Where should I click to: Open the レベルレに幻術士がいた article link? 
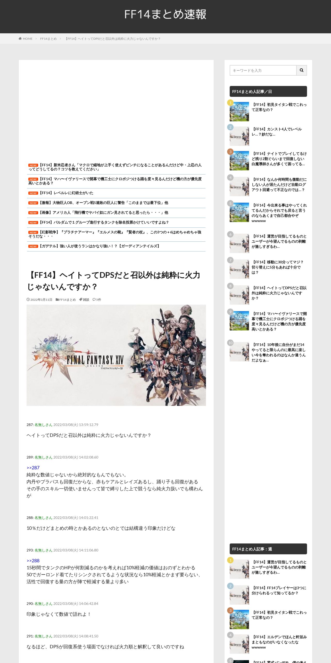[x=66, y=193]
